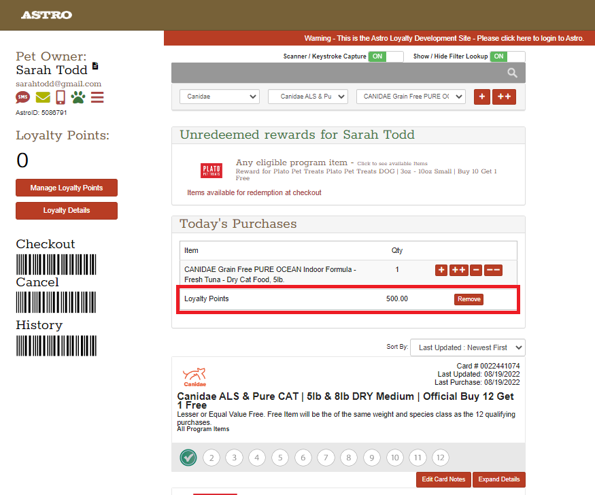This screenshot has height=495, width=595.
Task: Open the Canidae brand dropdown
Action: click(x=220, y=97)
